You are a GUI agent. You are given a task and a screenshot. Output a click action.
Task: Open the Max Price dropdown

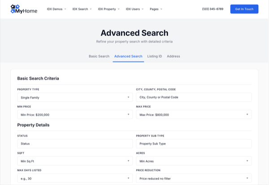pos(194,114)
